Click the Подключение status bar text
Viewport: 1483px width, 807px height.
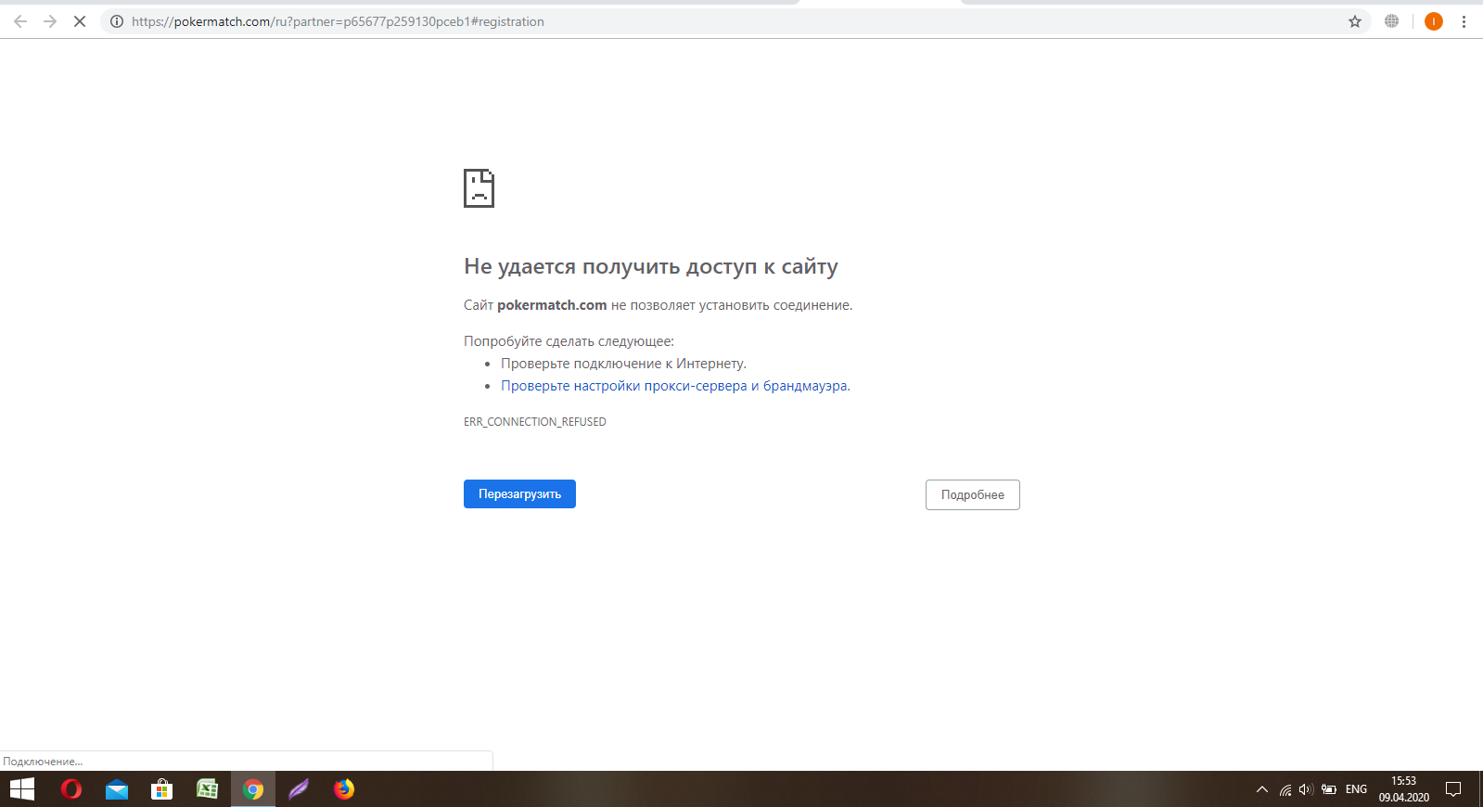pyautogui.click(x=43, y=762)
